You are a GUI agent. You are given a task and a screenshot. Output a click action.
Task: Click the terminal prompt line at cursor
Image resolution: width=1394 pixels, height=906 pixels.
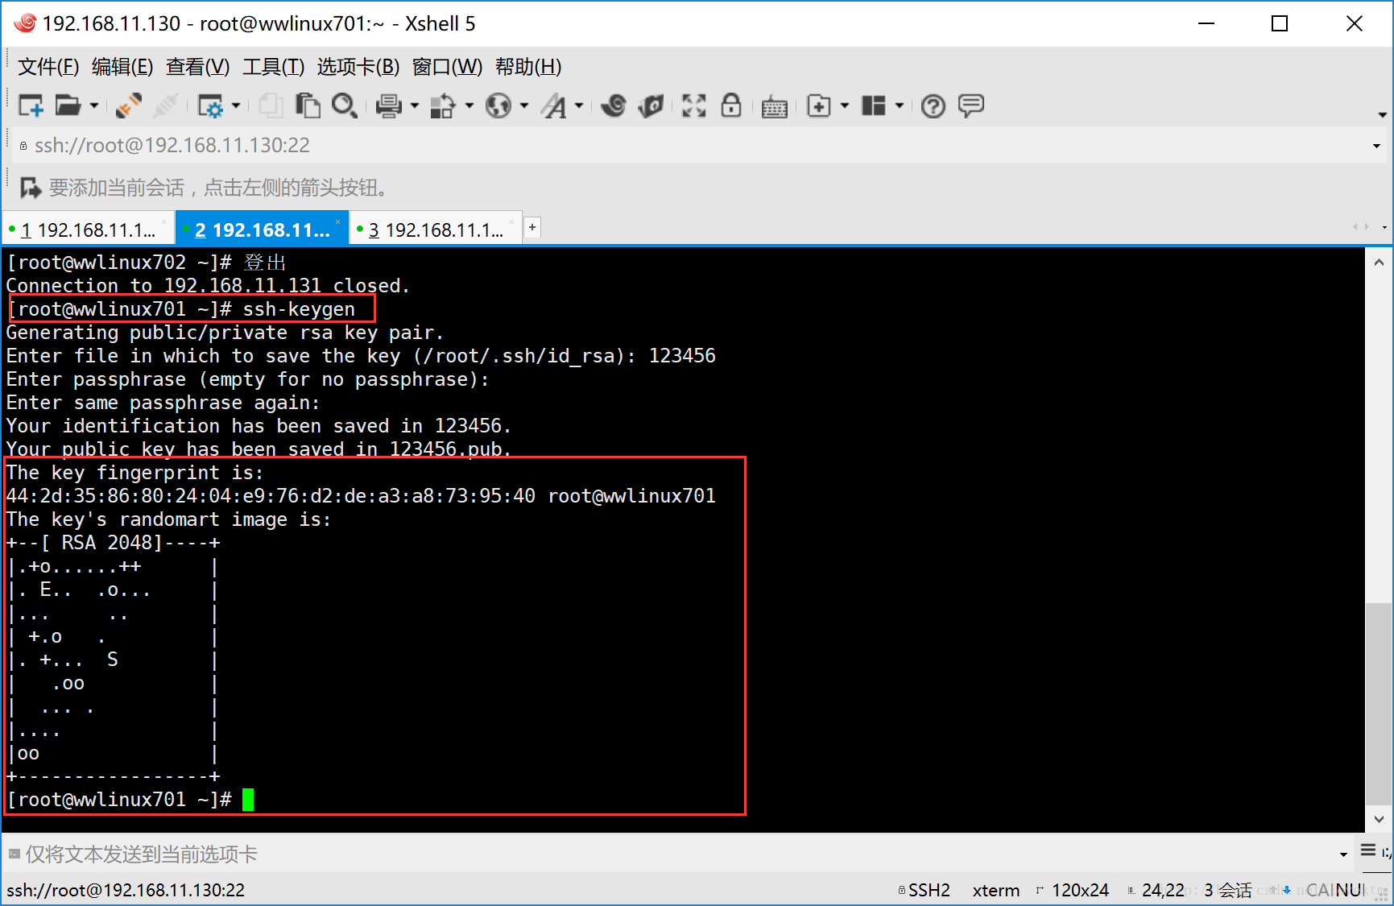click(x=130, y=800)
